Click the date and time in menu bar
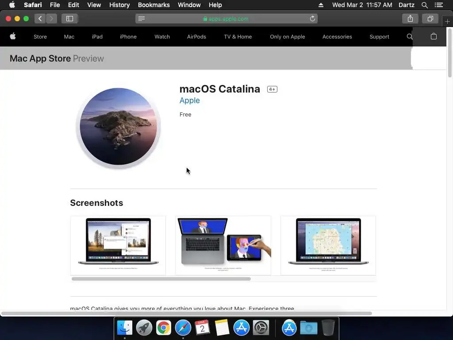 362,5
